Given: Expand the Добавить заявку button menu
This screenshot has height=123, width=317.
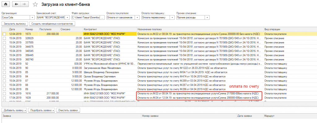Looking at the screenshot, I should [25, 110].
